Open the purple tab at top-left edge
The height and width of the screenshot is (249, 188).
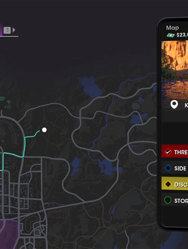tap(1, 30)
